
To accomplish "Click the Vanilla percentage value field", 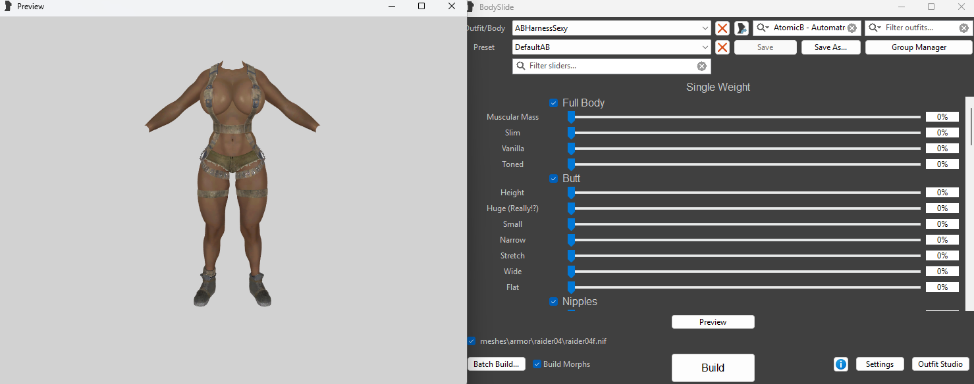I will coord(942,149).
